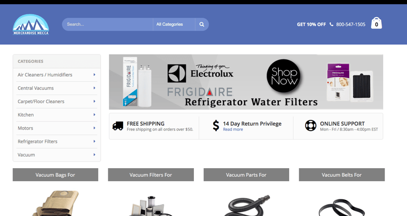Expand the Central Vacuums category arrow

(94, 88)
